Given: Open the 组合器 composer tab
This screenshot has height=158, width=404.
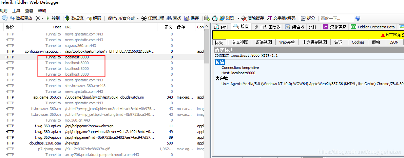Looking at the screenshot, I should tap(295, 27).
